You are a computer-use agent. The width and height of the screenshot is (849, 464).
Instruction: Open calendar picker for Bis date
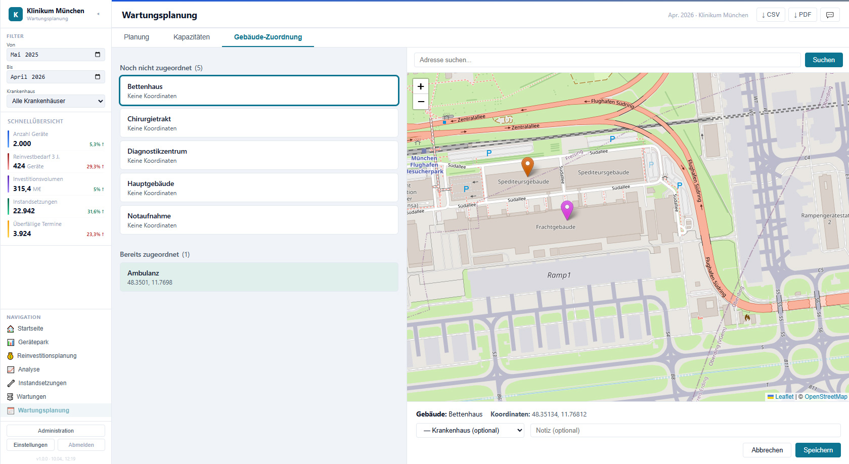pyautogui.click(x=98, y=77)
